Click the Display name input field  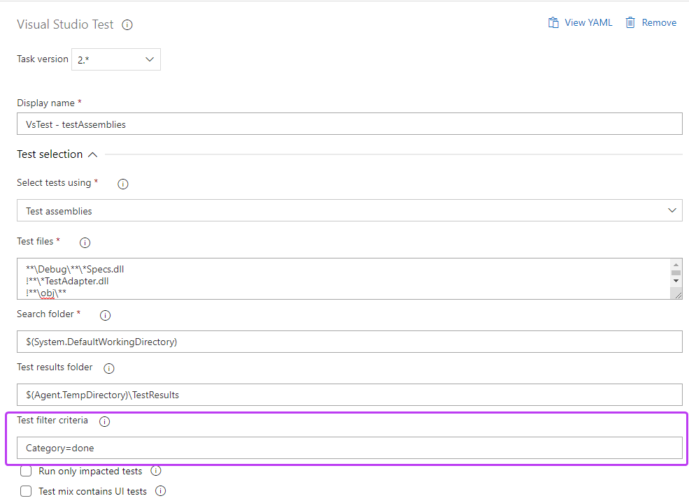(x=349, y=124)
